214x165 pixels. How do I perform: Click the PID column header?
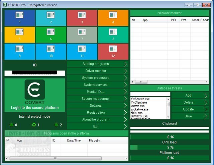coord(173,20)
